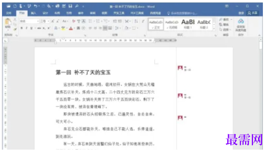Pick the yellow text highlight color
Screen dimensions: 270x152
pos(63,28)
